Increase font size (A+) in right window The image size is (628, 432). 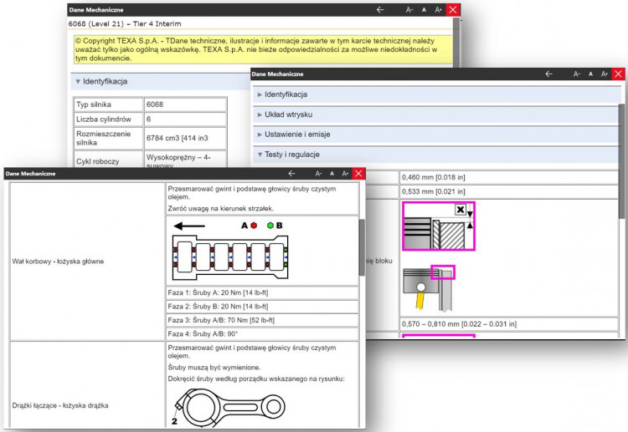coord(605,74)
